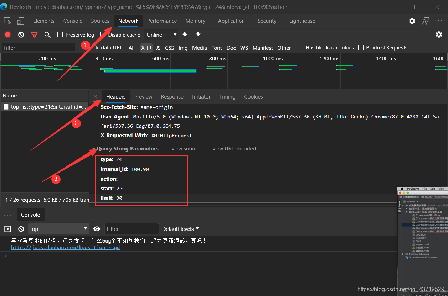Screen dimensions: 448x296
Task: Filter requests by JS type
Action: tap(158, 48)
